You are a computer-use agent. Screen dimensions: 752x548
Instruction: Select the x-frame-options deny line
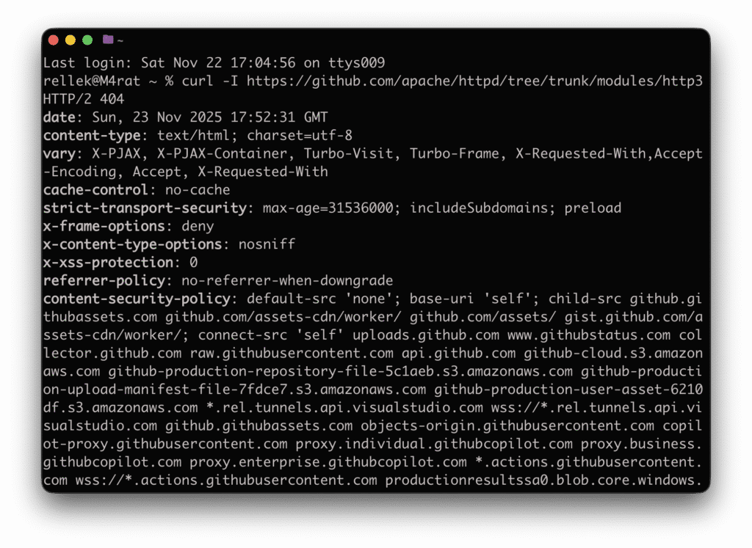click(129, 226)
